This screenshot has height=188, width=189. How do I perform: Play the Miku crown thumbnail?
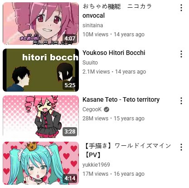click(41, 163)
